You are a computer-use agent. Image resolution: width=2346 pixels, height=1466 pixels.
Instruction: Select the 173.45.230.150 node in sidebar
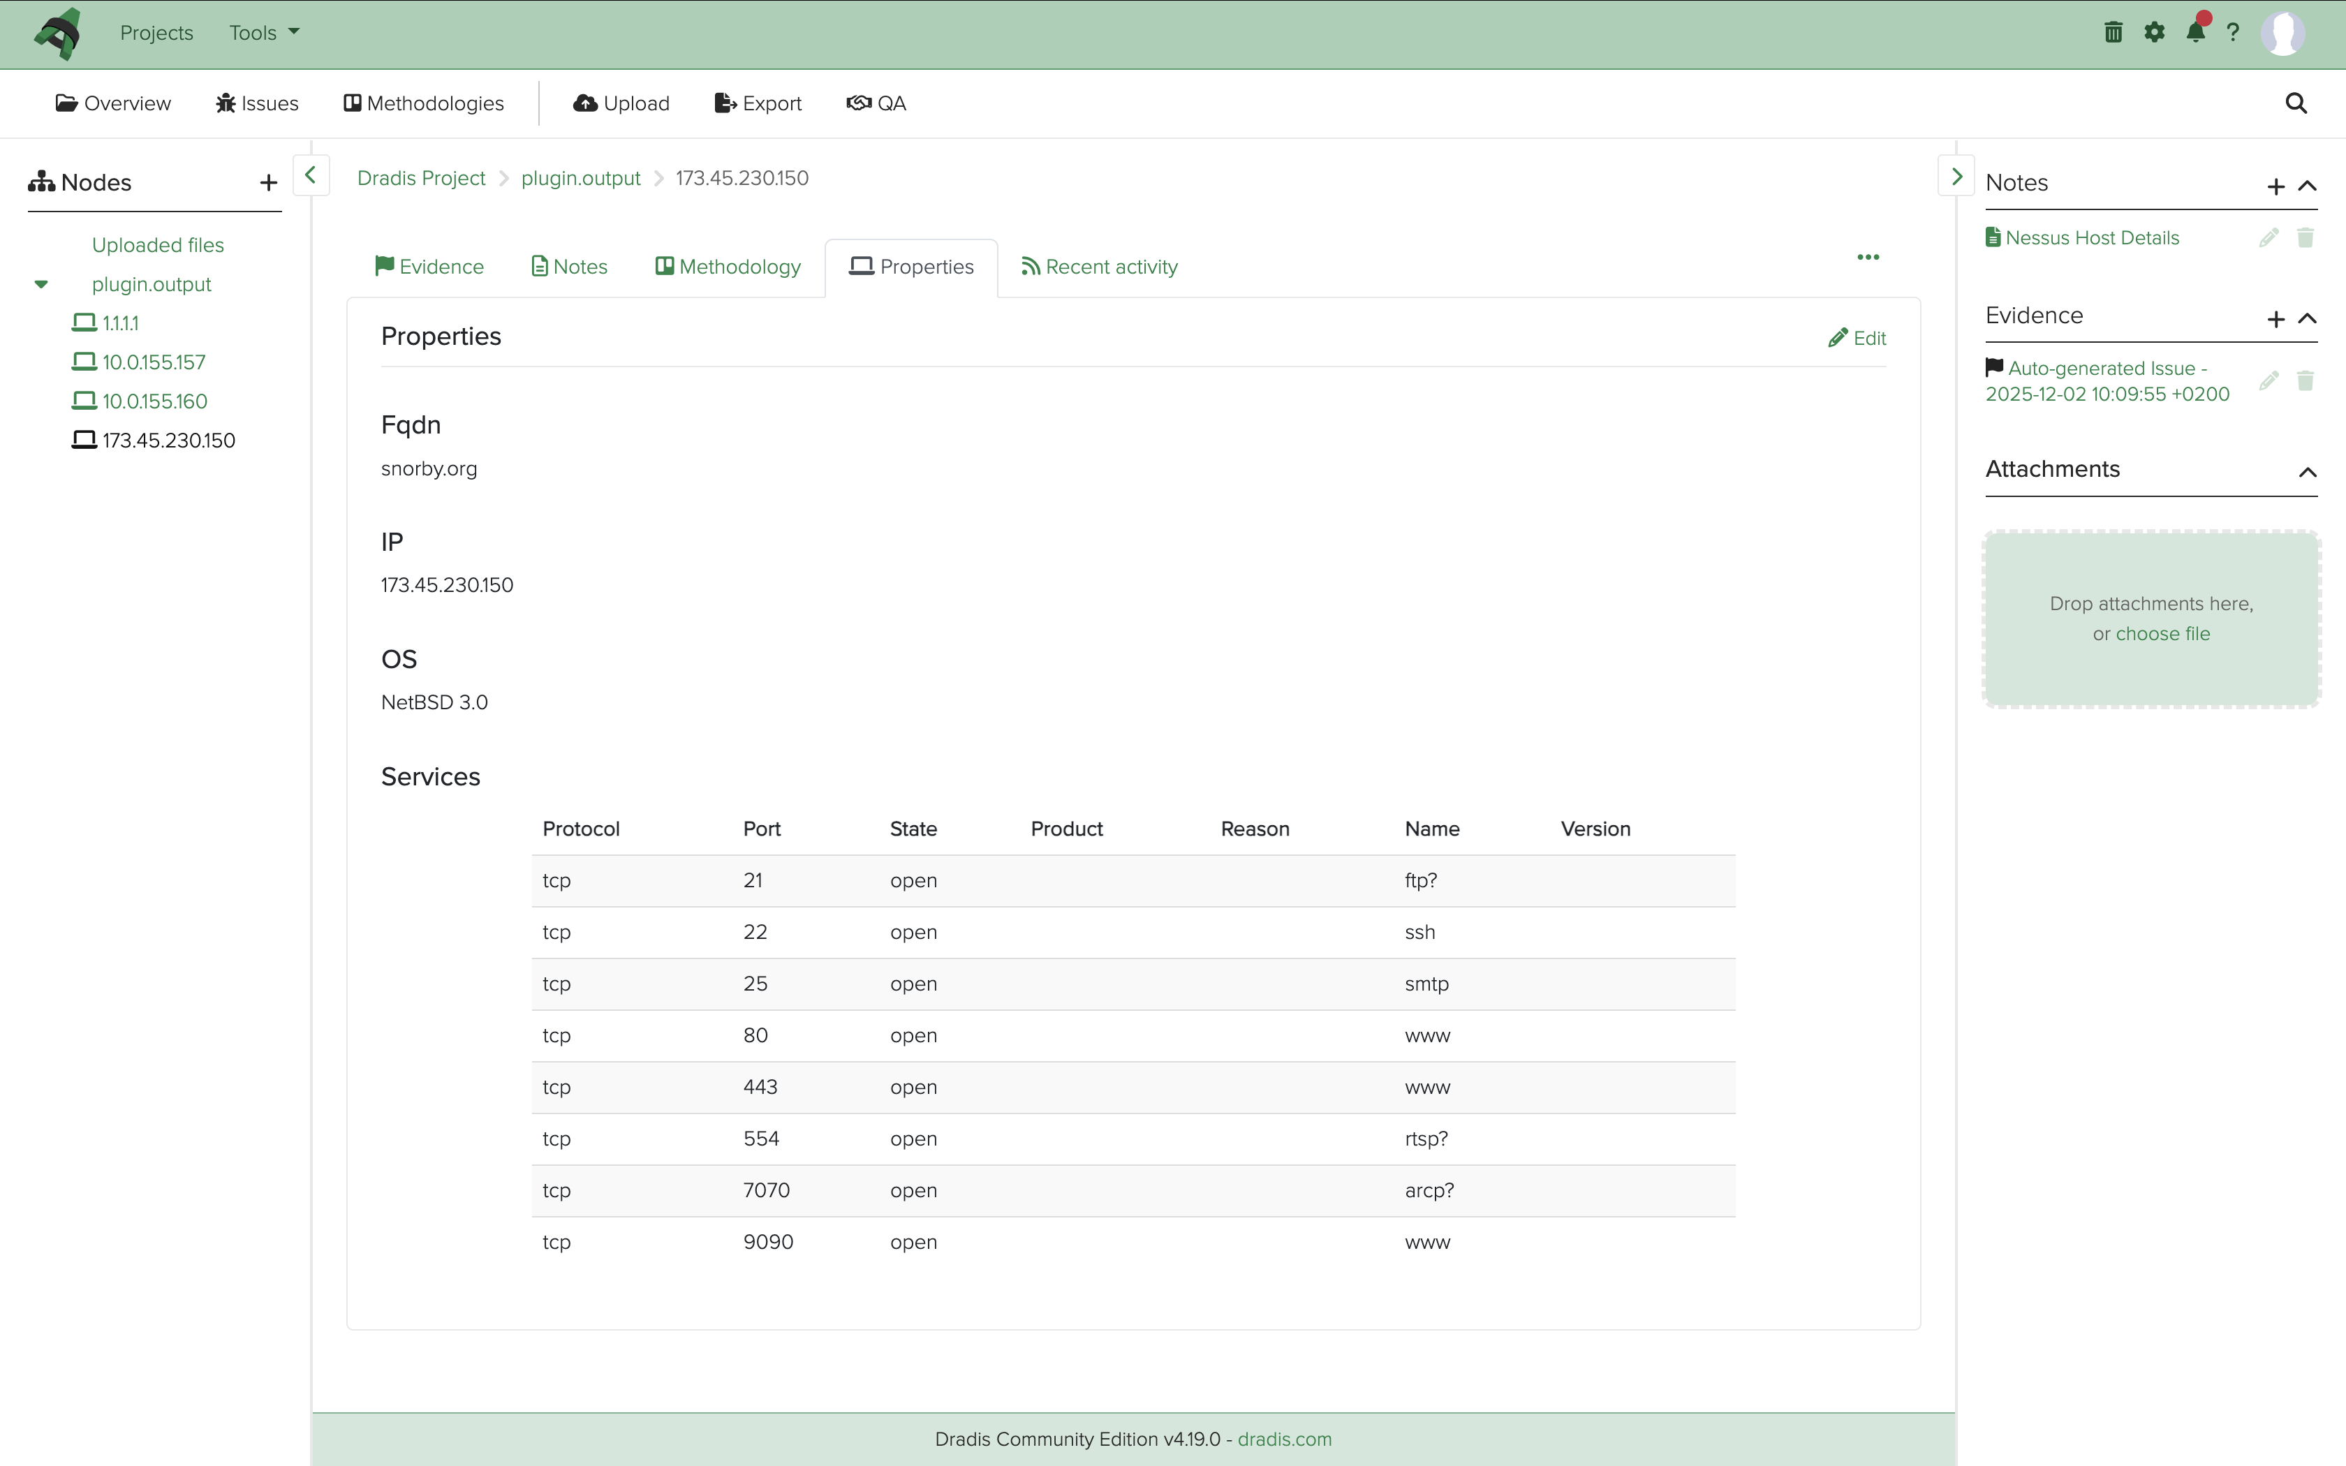pos(167,439)
